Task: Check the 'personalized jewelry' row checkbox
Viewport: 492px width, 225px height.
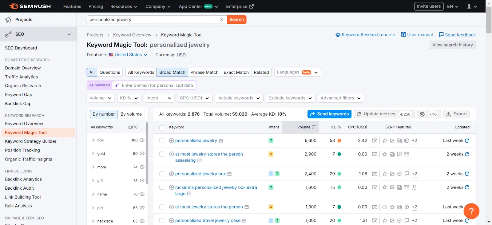Action: tap(162, 140)
